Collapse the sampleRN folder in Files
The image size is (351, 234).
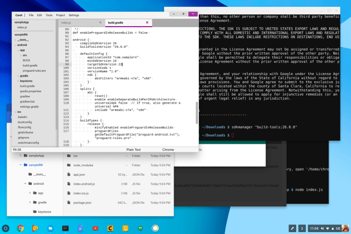[x=21, y=165]
